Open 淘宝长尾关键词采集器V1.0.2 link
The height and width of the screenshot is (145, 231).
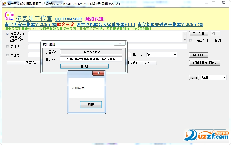(x=170, y=24)
